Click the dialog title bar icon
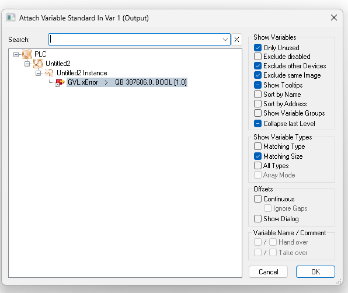348x293 pixels. point(11,18)
